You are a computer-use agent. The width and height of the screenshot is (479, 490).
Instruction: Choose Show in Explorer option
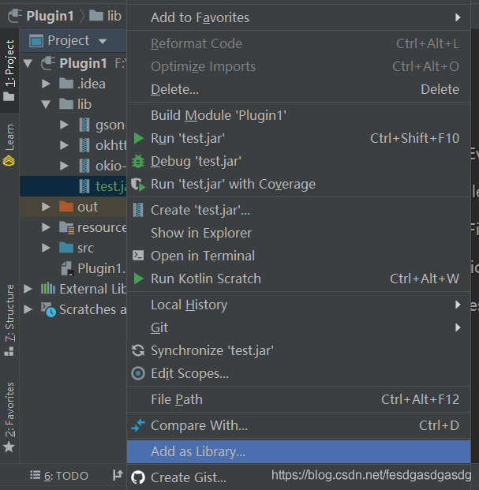201,233
